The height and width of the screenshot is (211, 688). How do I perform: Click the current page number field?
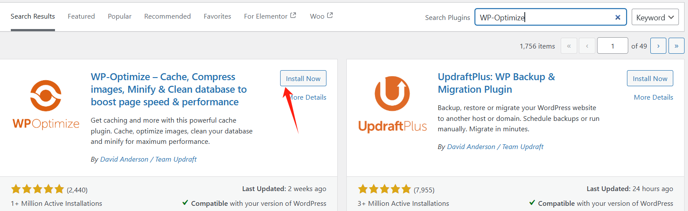(612, 46)
